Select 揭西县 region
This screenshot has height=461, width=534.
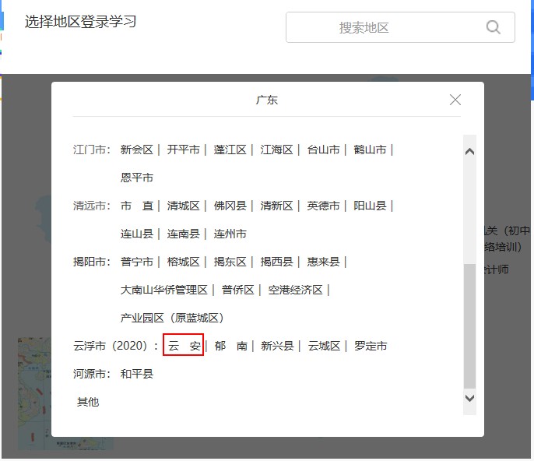(x=276, y=262)
